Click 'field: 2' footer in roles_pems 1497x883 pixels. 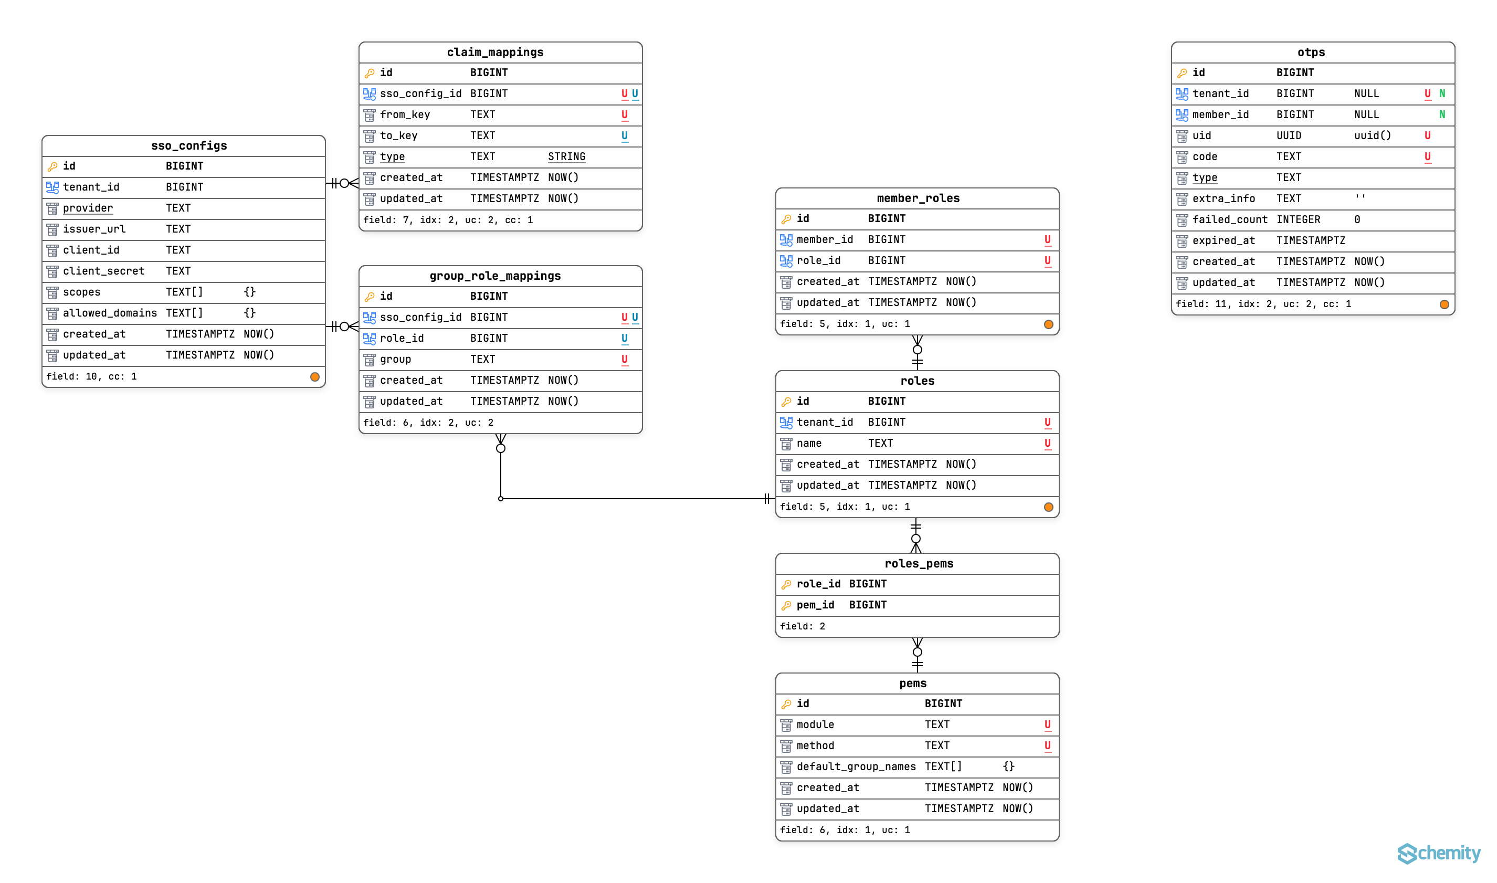(803, 626)
